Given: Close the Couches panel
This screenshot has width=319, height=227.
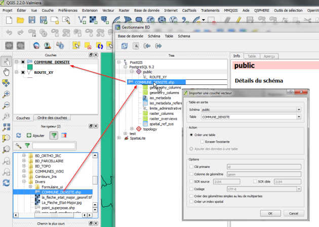Looking at the screenshot, I should click(96, 55).
